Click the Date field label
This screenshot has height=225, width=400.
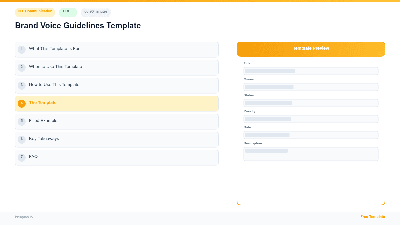247,127
